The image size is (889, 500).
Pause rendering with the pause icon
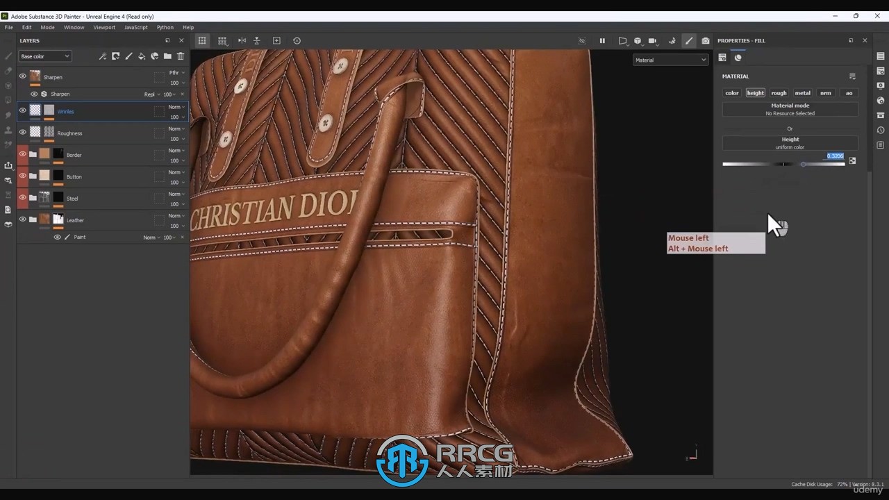pyautogui.click(x=602, y=41)
